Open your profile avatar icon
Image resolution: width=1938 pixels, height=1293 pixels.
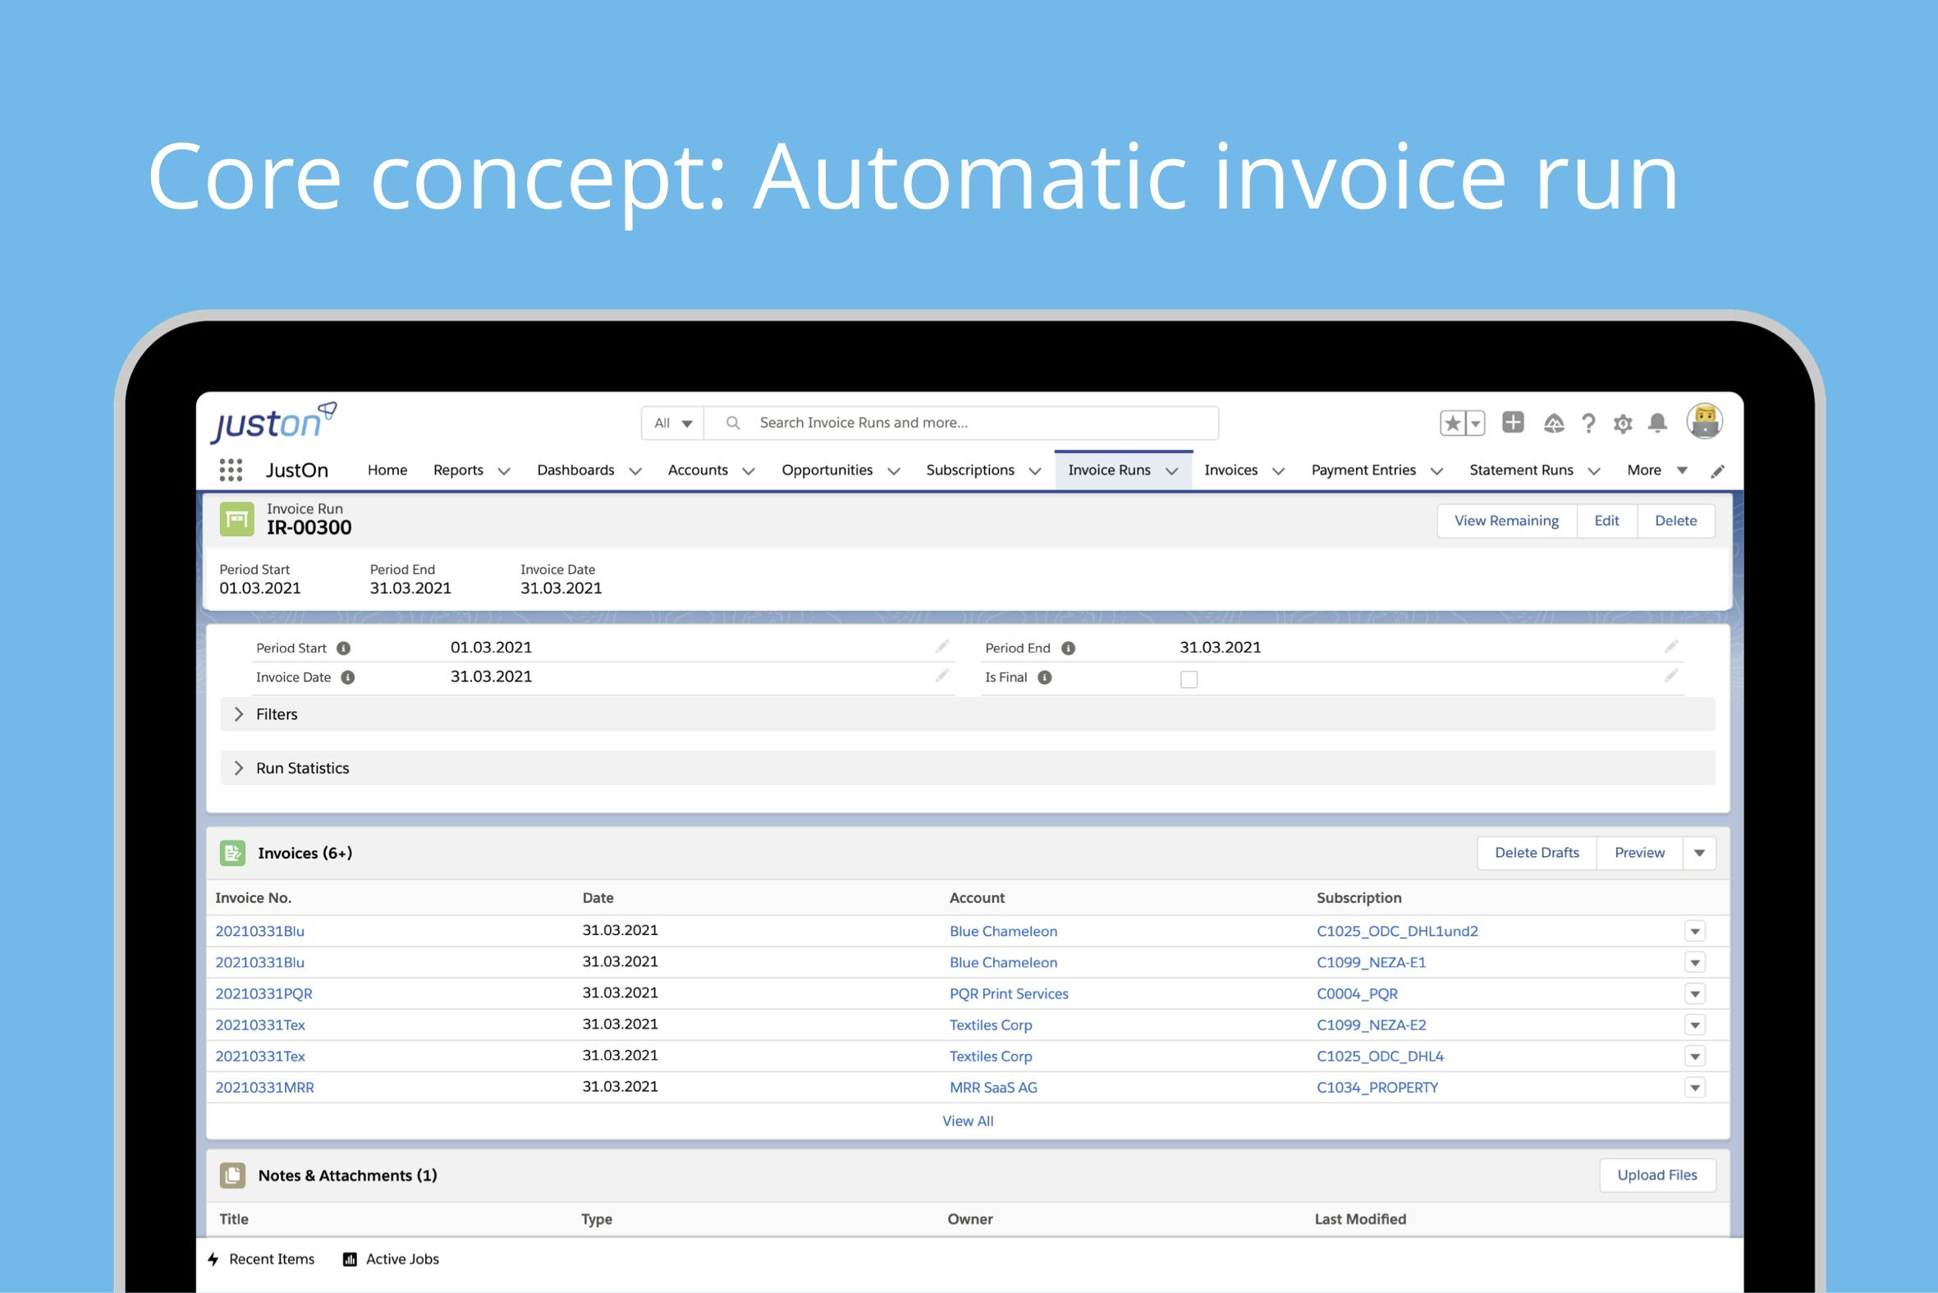pyautogui.click(x=1703, y=420)
